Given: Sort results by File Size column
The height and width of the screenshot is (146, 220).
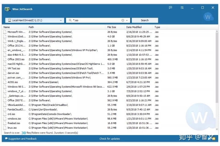Looking at the screenshot, I should coord(112,27).
